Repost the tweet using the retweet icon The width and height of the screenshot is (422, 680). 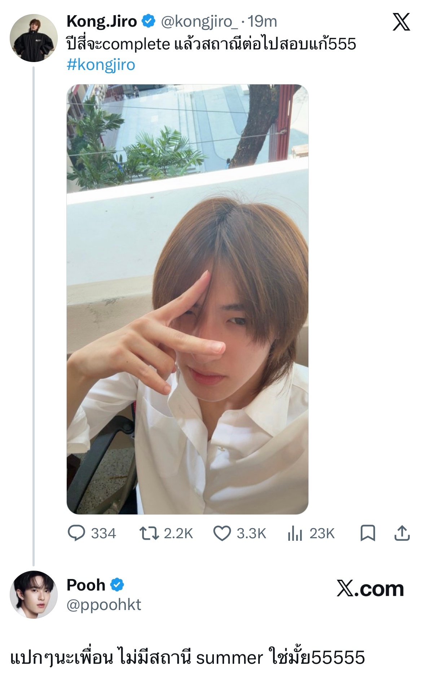coord(149,533)
